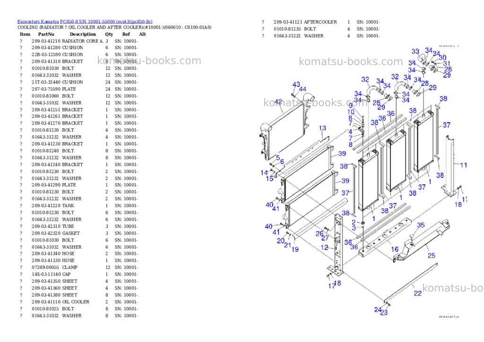Select part number 209-03-41121 AFTERCOOLER
This screenshot has width=484, height=342.
click(288, 22)
